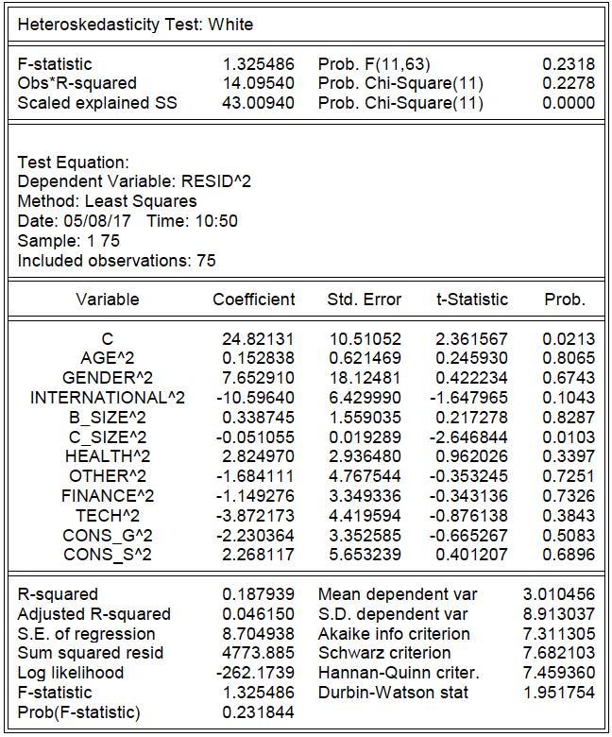The image size is (612, 737).
Task: Click the Coefficient column header
Action: pos(254,300)
